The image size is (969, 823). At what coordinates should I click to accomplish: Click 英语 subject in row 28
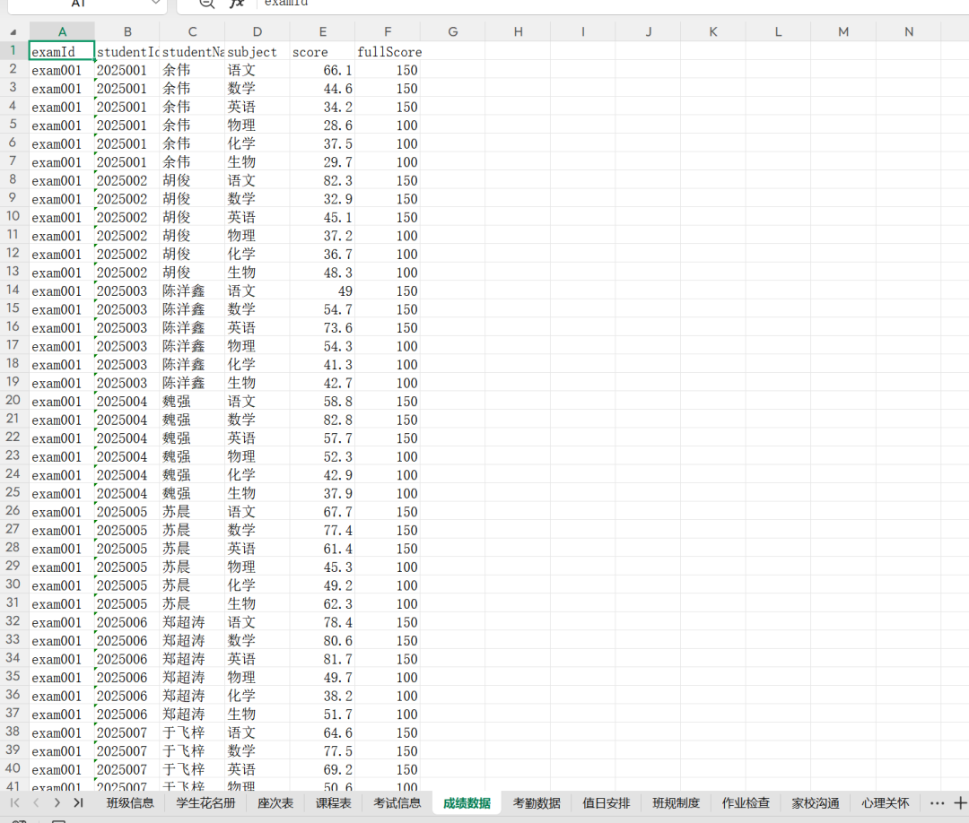click(258, 549)
